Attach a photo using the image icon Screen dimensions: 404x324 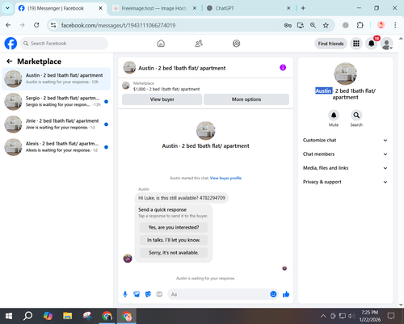coord(137,294)
